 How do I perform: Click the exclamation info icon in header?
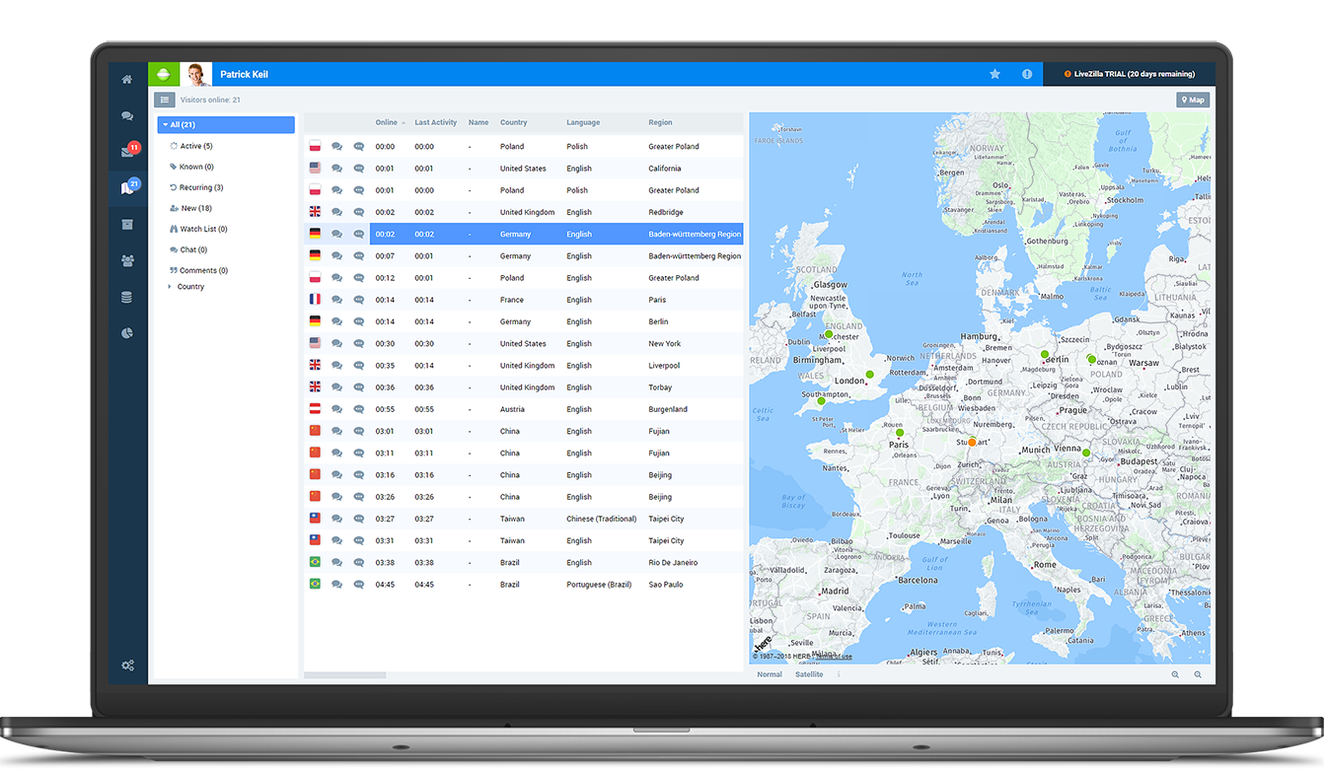(x=1027, y=74)
